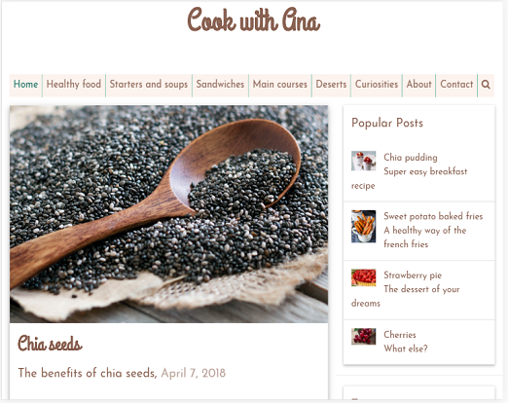Screen dimensions: 508x403
Task: Open the Home menu item
Action: pos(25,85)
